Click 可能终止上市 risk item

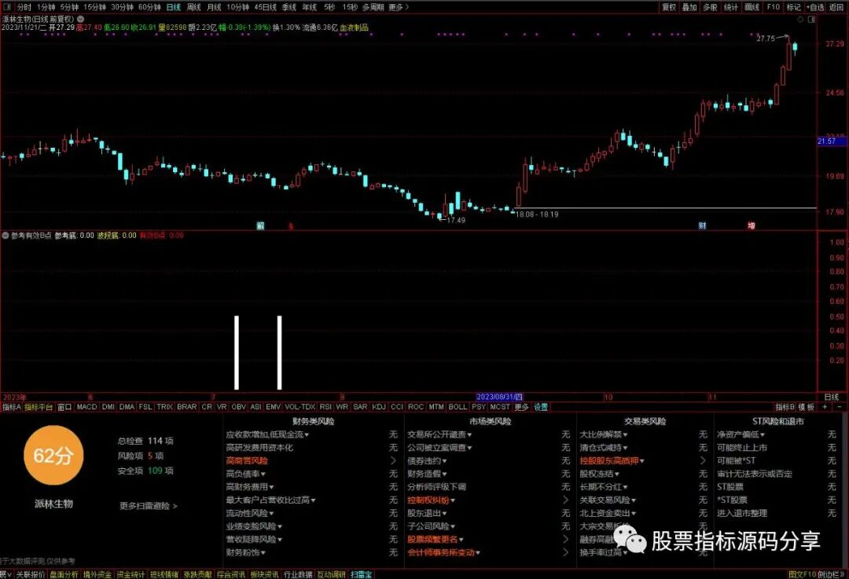pyautogui.click(x=742, y=448)
